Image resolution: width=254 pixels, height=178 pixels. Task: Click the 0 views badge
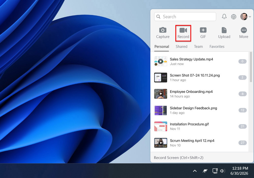tap(242, 61)
